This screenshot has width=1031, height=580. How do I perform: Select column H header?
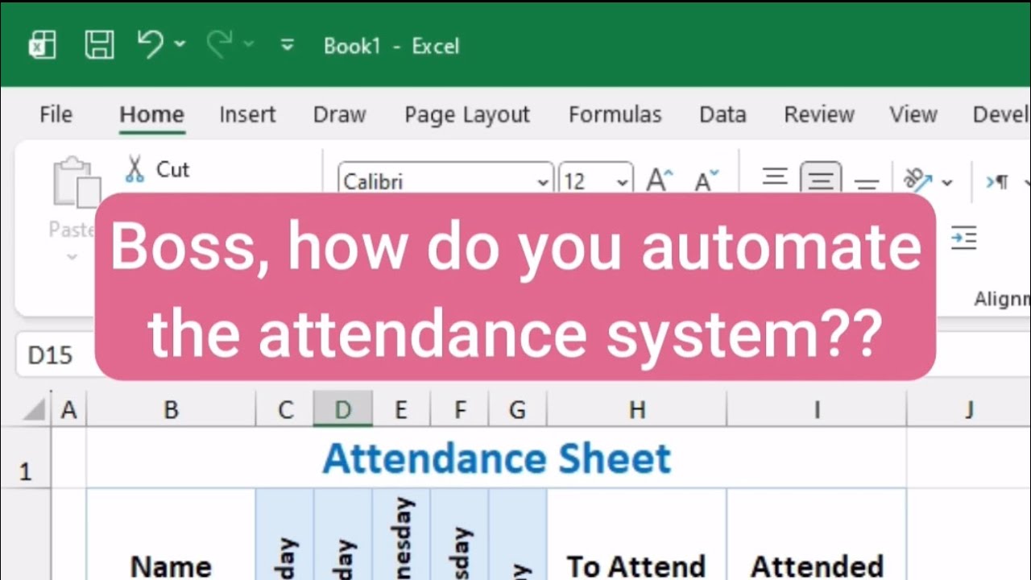point(637,410)
